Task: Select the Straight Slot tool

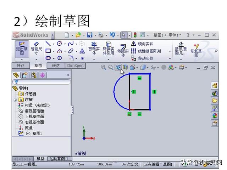Action: pyautogui.click(x=48, y=58)
